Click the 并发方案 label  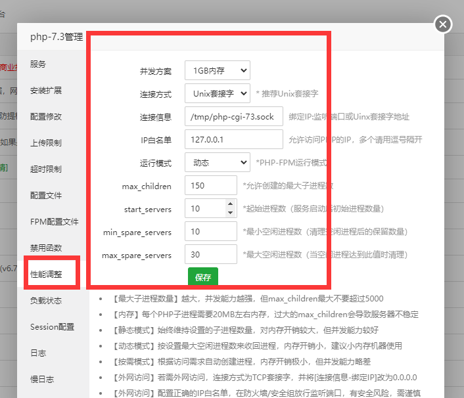click(156, 72)
